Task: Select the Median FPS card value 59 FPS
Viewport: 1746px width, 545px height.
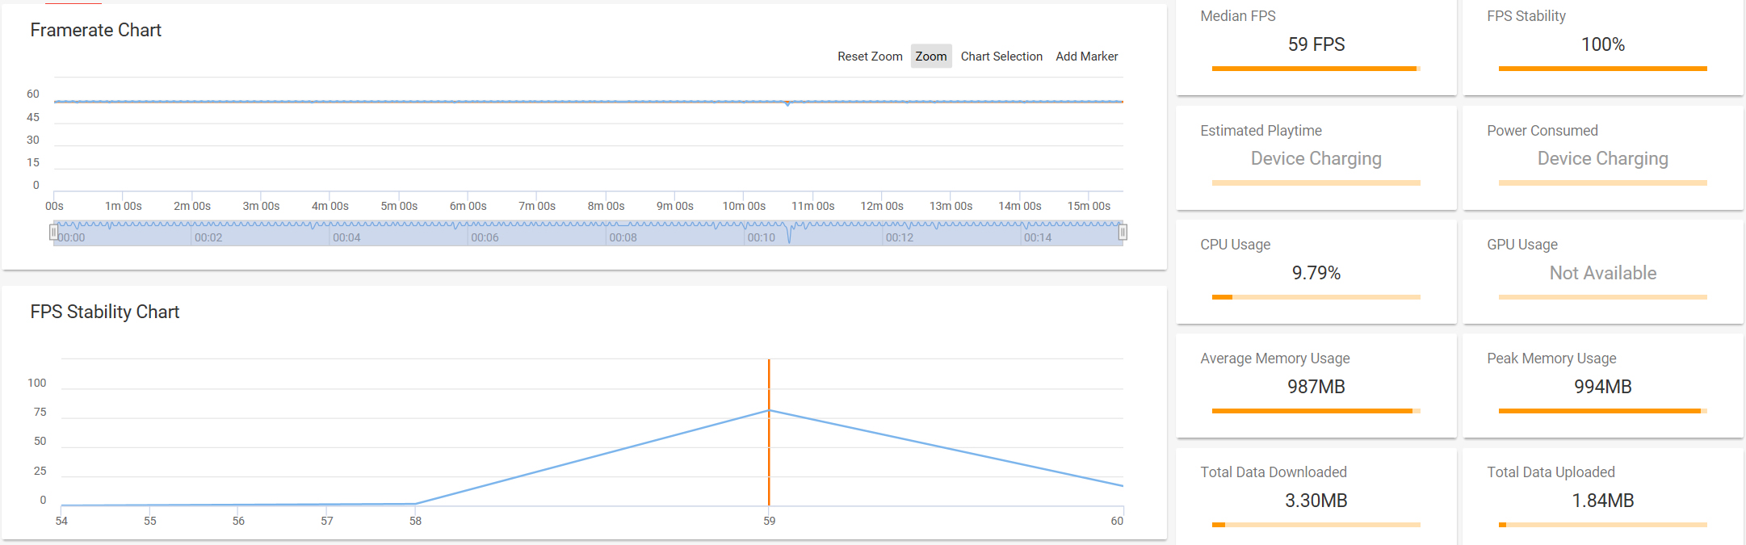Action: (1316, 44)
